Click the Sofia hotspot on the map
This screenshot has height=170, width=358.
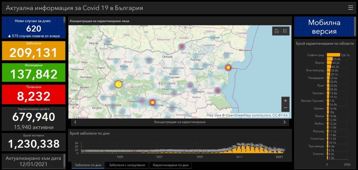pyautogui.click(x=119, y=84)
